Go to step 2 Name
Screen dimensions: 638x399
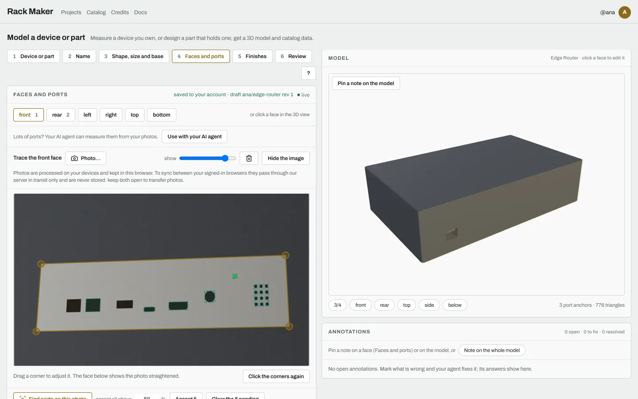pyautogui.click(x=79, y=56)
